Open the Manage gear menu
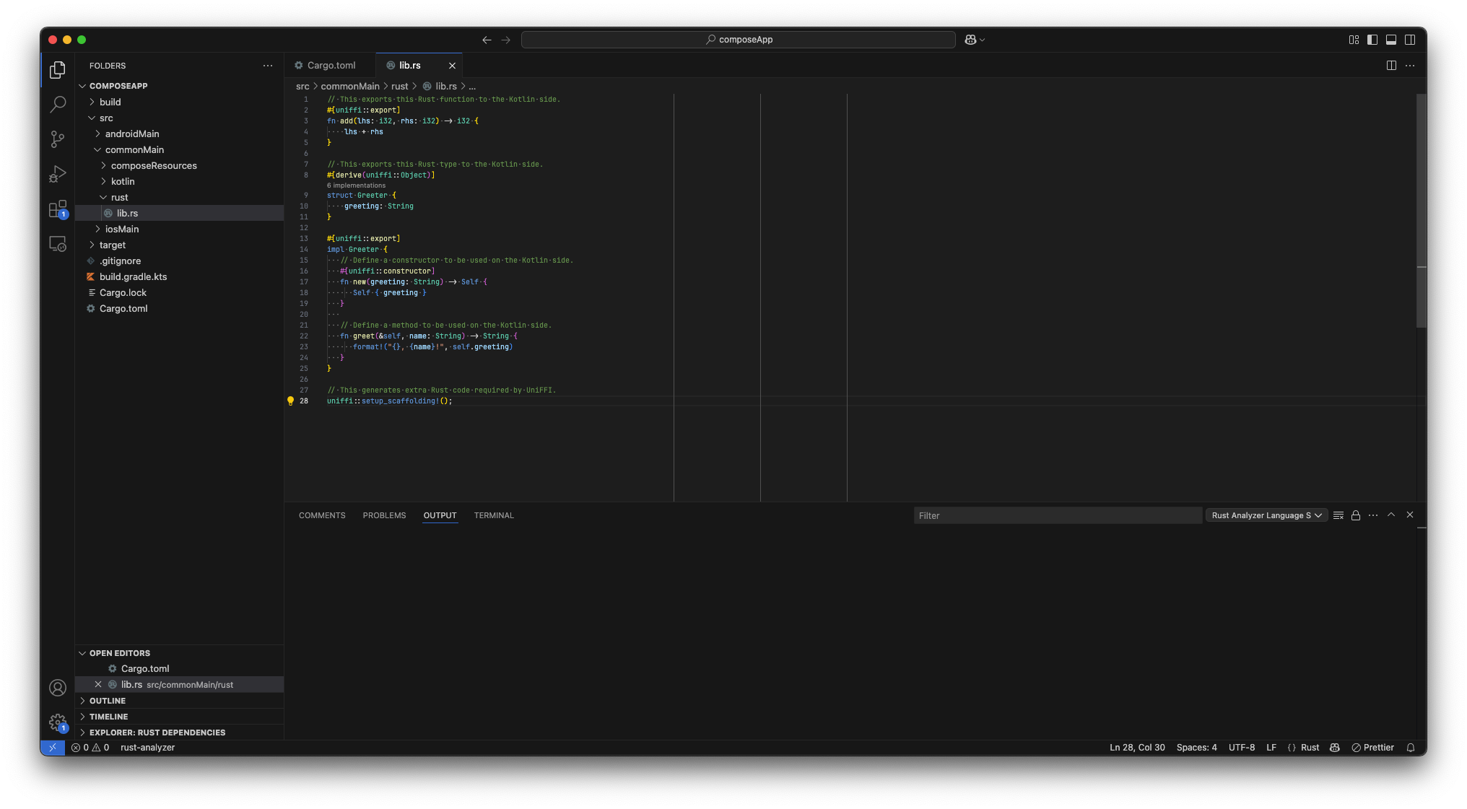Image resolution: width=1467 pixels, height=809 pixels. tap(58, 722)
